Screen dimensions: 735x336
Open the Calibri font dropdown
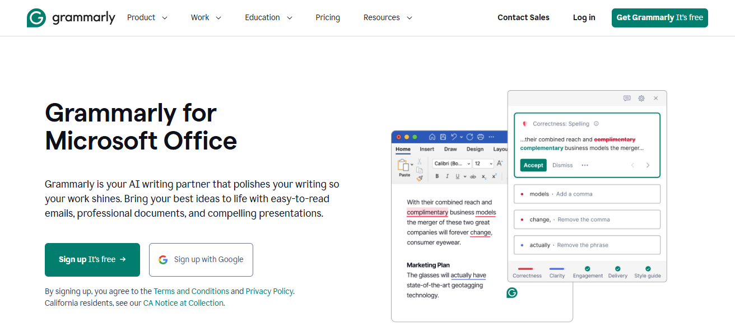click(453, 164)
